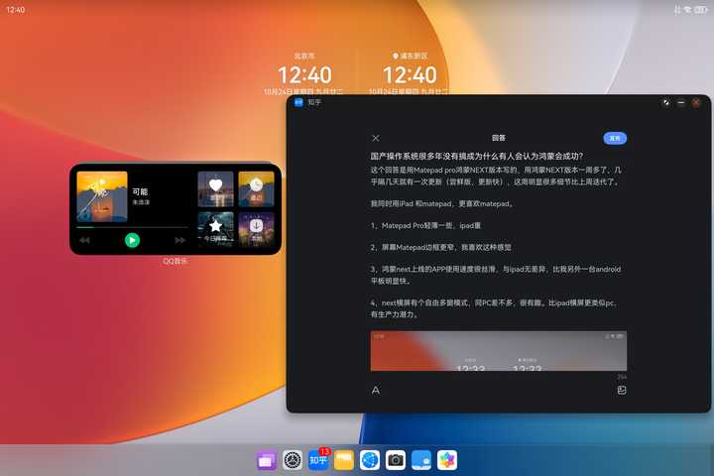Open Zhihu app with 13 badge in dock
This screenshot has width=714, height=476.
tap(318, 460)
